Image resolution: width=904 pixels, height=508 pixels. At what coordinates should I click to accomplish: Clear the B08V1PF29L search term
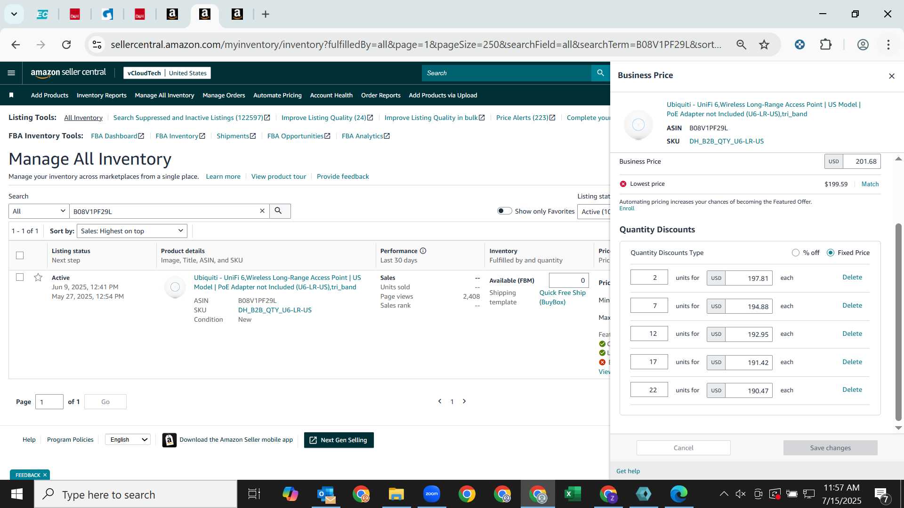click(x=262, y=211)
